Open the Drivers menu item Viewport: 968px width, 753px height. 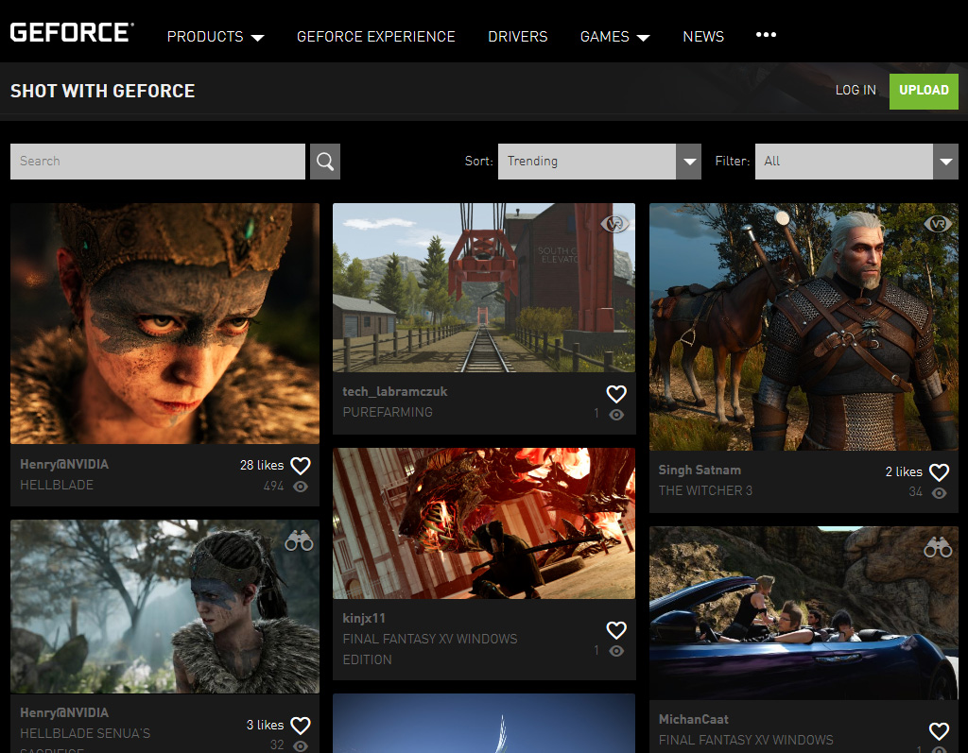click(x=517, y=37)
